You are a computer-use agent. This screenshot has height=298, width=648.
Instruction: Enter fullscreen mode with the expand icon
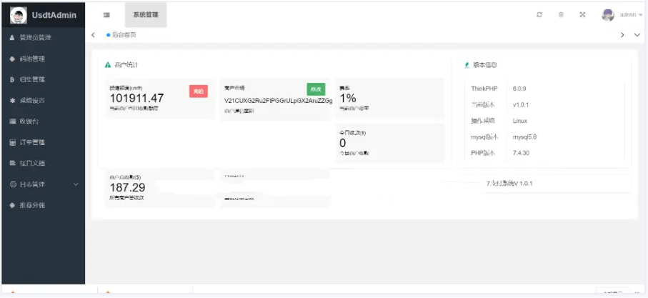coord(583,14)
